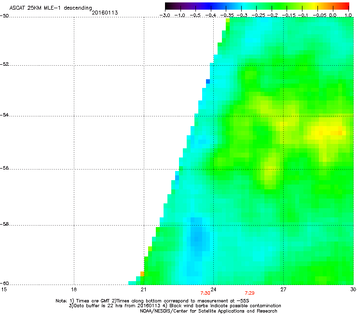Click the '-1.0' colorbar label
357x314 pixels.
point(180,15)
